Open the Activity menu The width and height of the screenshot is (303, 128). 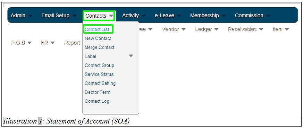[131, 16]
